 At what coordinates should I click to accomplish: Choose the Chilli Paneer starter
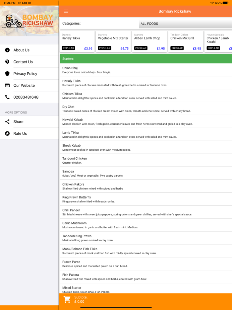pos(146,212)
